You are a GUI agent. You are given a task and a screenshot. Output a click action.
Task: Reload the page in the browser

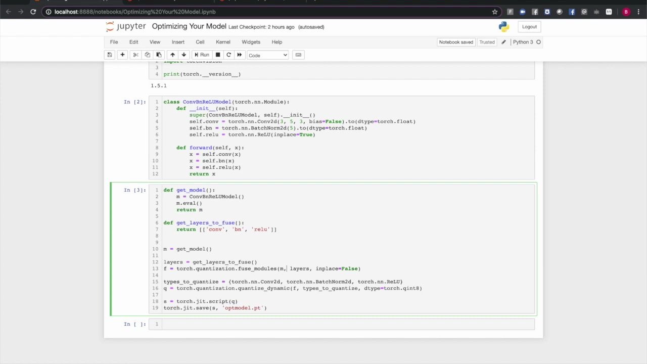[x=33, y=12]
